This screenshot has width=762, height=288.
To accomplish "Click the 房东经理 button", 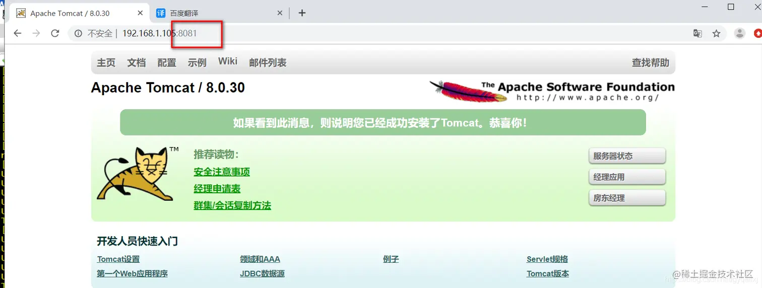I will (x=627, y=198).
